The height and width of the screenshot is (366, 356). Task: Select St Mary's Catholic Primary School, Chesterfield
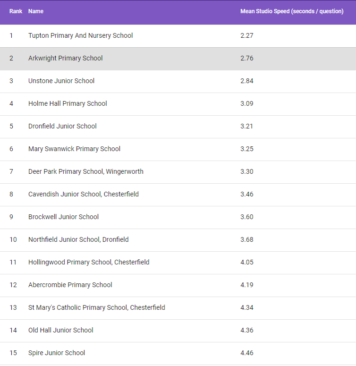[97, 307]
